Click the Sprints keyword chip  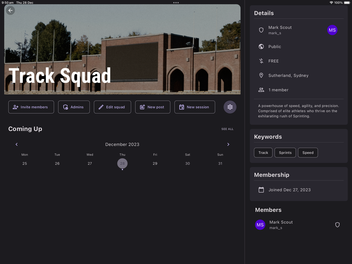click(x=285, y=153)
